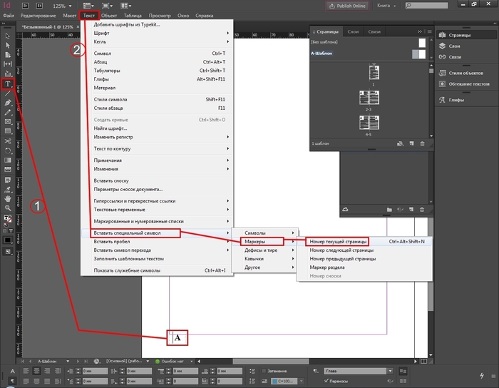The image size is (499, 388).
Task: Choose Номер текущей страницы menu item
Action: tap(336, 242)
